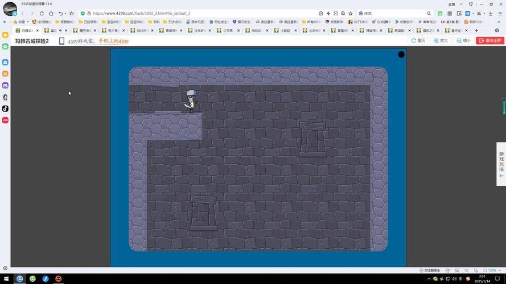
Task: Reload the page with the refresh icon
Action: coord(42,14)
